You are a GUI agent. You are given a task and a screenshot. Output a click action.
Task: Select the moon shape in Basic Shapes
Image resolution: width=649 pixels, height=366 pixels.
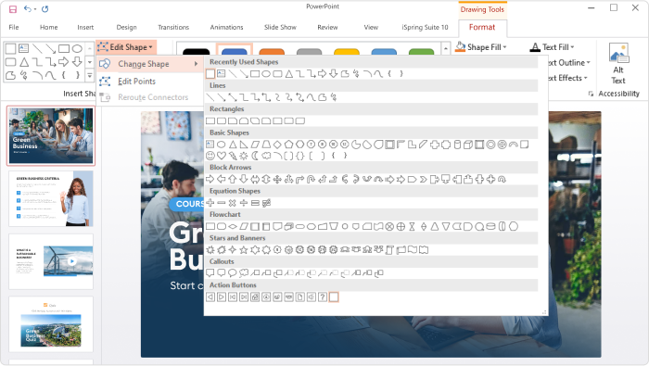(255, 156)
